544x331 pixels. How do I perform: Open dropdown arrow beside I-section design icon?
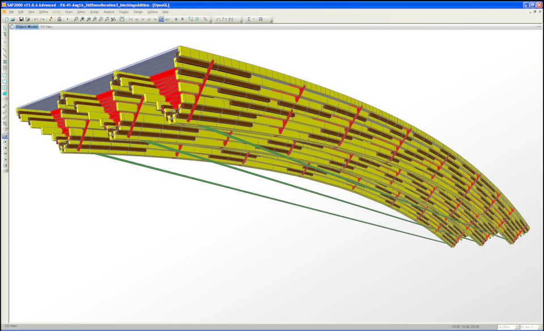254,19
